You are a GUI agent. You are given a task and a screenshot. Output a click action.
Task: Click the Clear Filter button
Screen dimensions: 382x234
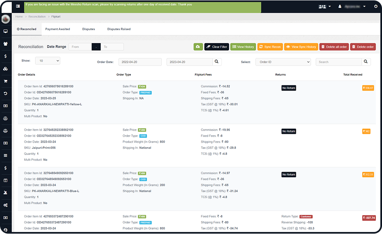[x=217, y=47]
